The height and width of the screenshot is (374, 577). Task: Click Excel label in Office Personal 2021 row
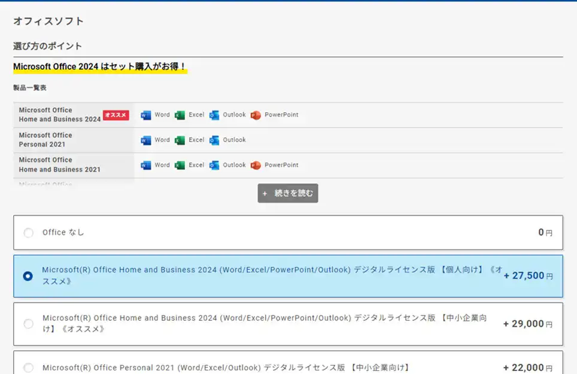196,140
